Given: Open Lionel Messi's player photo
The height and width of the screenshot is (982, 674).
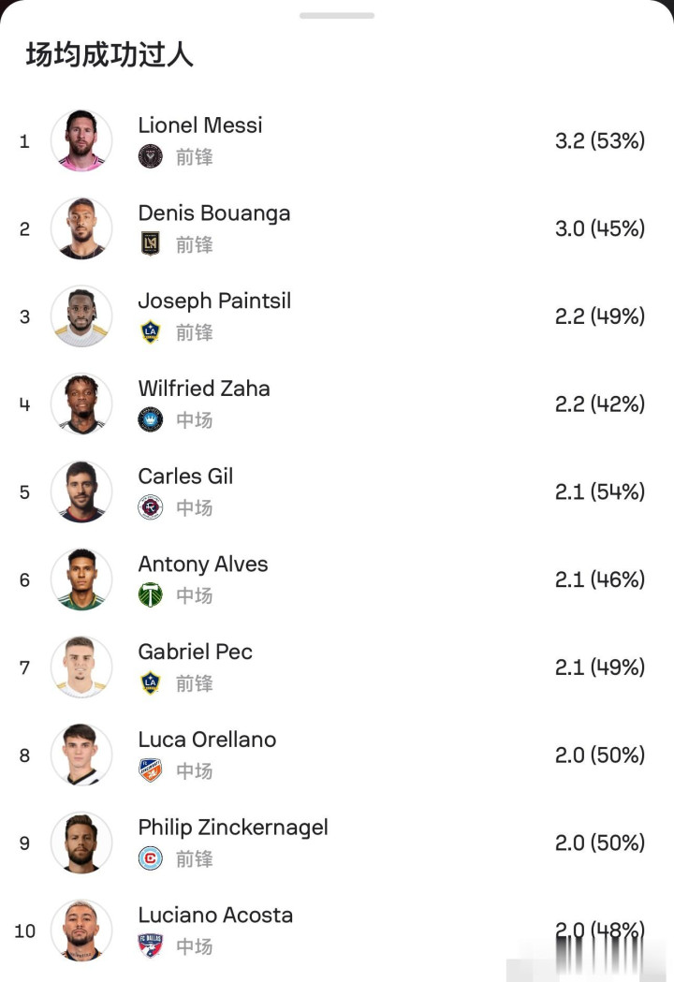Looking at the screenshot, I should click(x=81, y=141).
